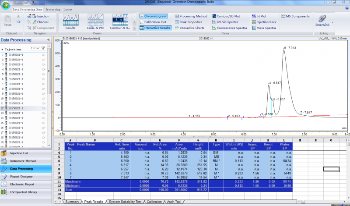This screenshot has width=350, height=206.
Task: Enable the Calibration Plot pane
Action: coord(155,22)
